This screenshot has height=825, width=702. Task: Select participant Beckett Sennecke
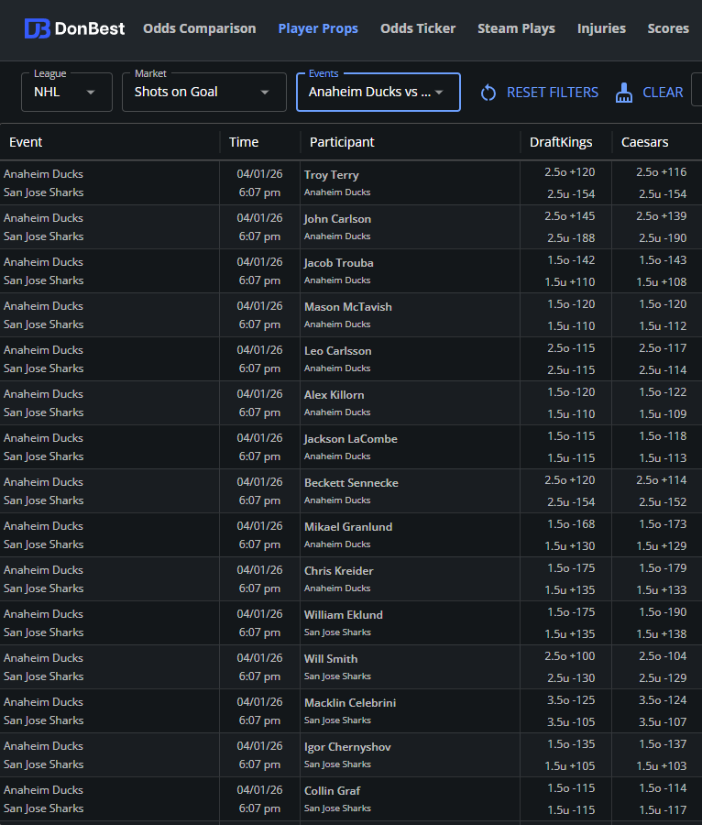pyautogui.click(x=351, y=483)
